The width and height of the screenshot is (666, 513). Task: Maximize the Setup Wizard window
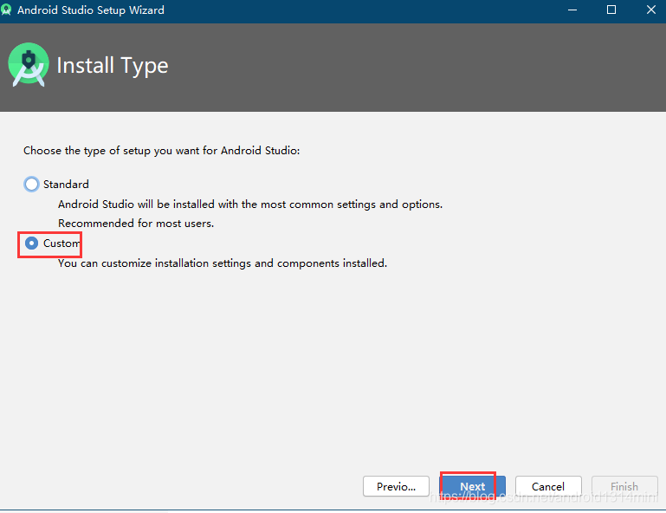click(x=611, y=10)
